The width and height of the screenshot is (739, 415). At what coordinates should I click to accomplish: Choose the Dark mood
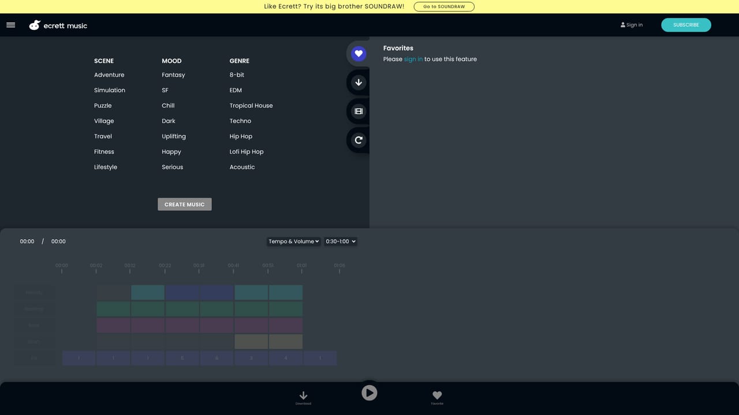click(169, 121)
